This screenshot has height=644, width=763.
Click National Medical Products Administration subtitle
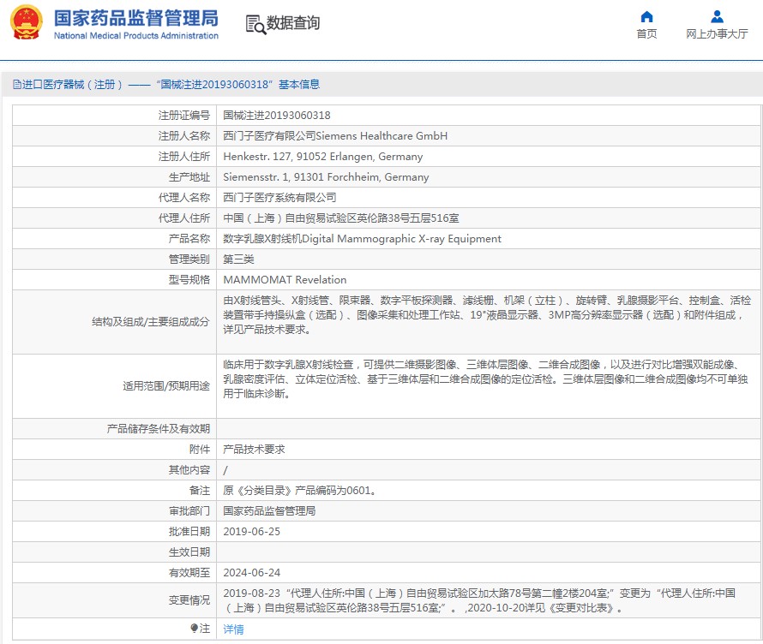click(135, 35)
